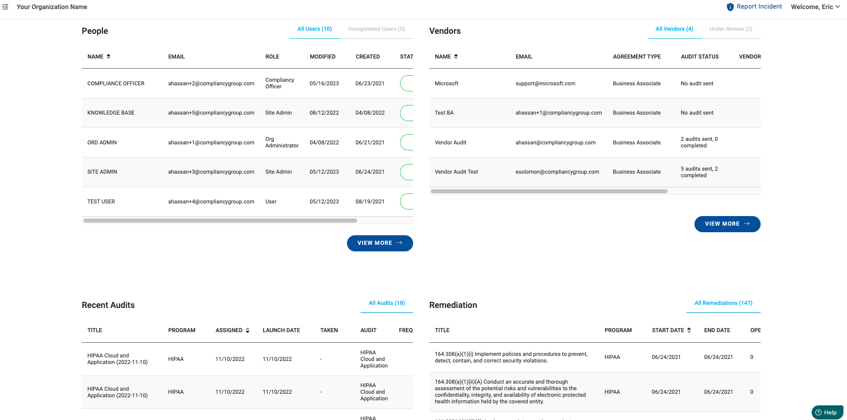Select the Vendor Audit Test vendor name
This screenshot has width=847, height=420.
[x=456, y=172]
